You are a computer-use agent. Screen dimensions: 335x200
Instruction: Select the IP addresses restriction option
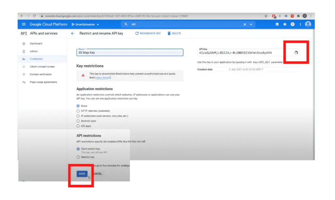click(x=78, y=116)
